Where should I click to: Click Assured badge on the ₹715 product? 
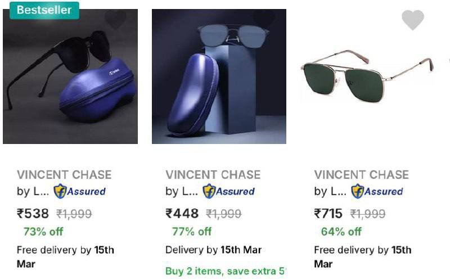coord(377,191)
